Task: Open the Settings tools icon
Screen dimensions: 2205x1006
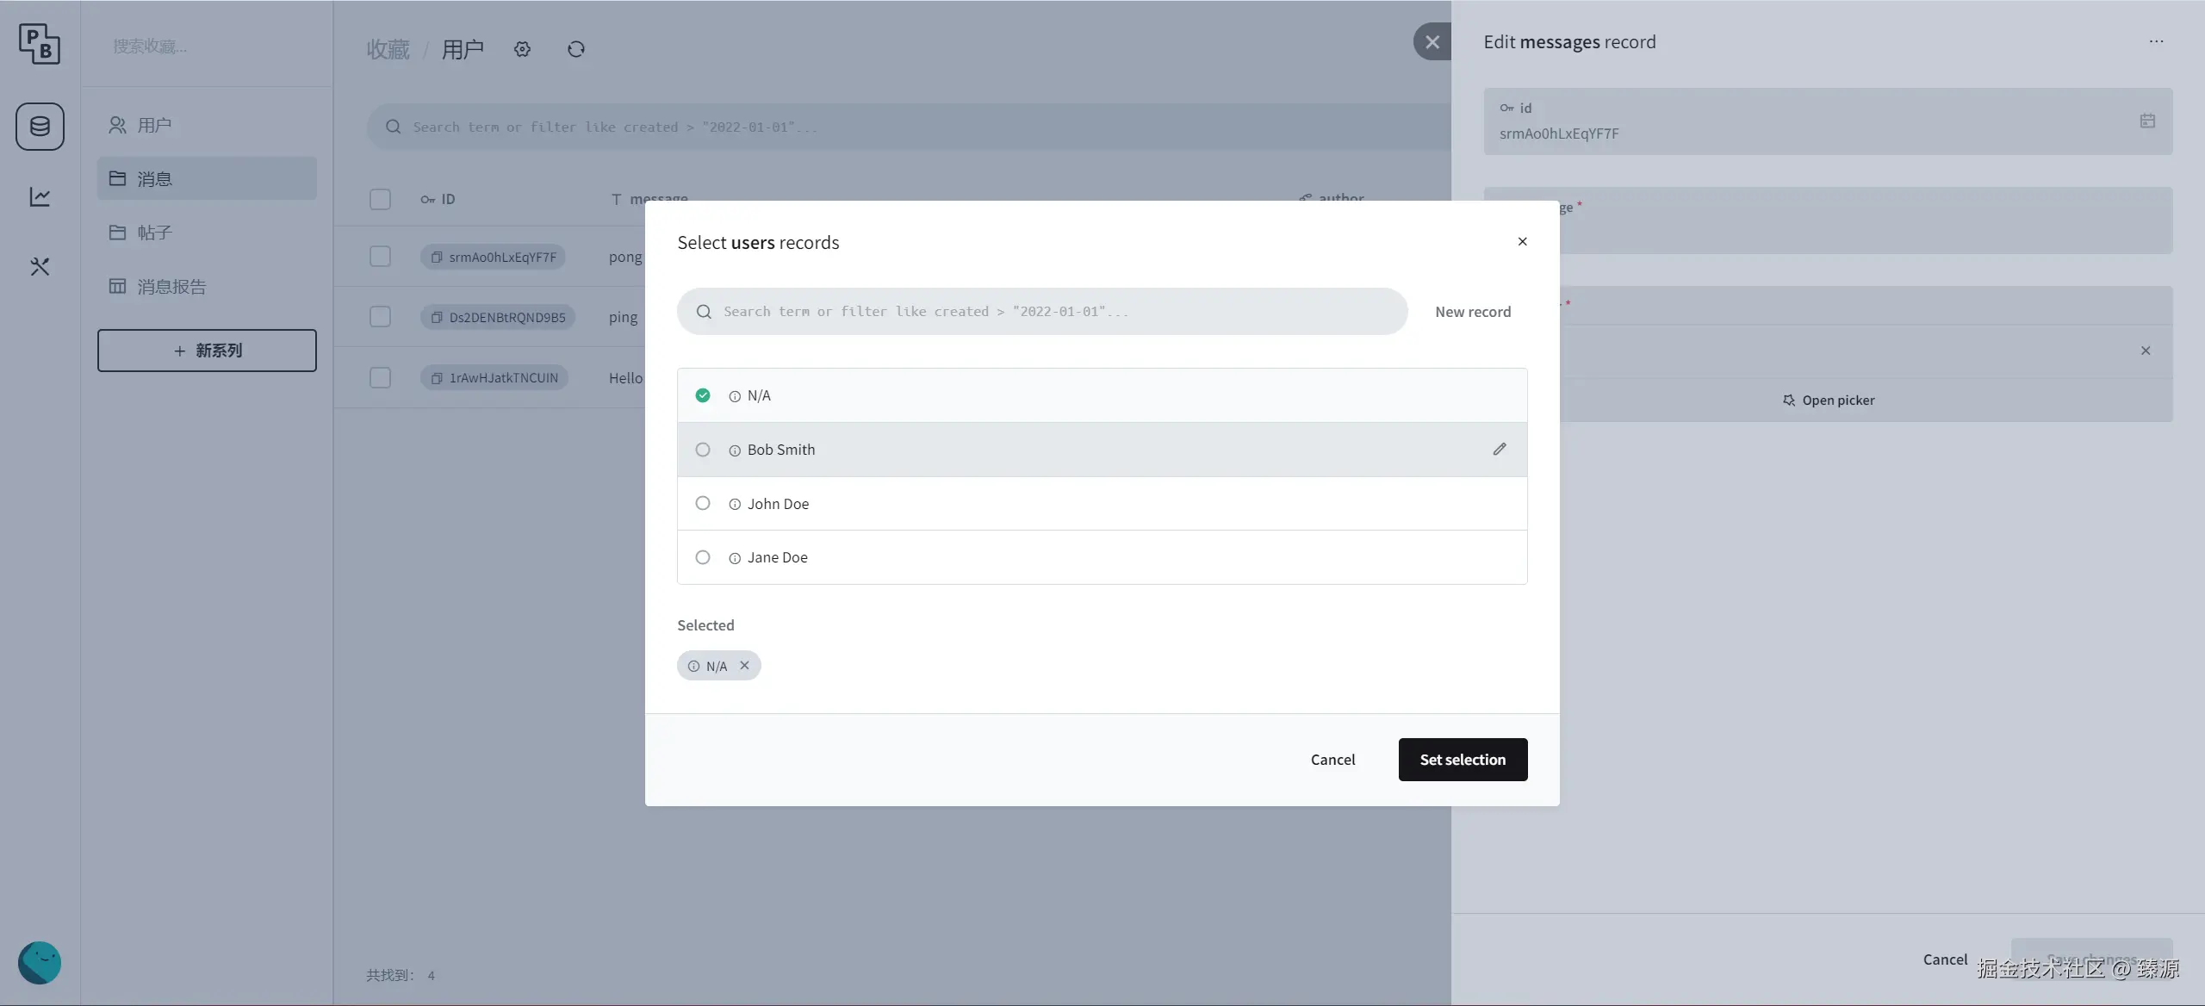Action: click(x=40, y=267)
